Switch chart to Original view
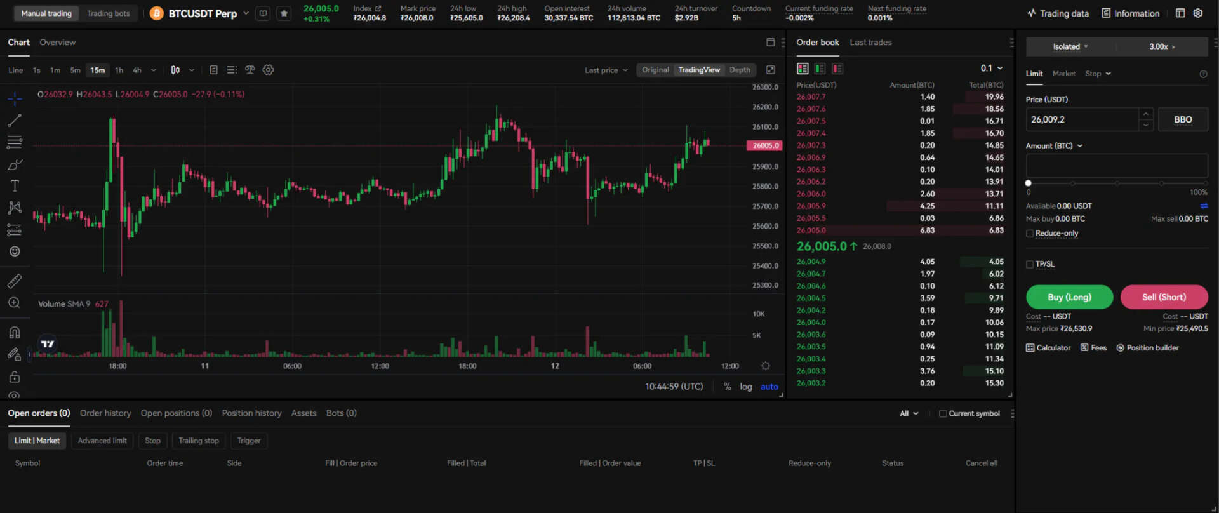The width and height of the screenshot is (1219, 513). point(655,70)
